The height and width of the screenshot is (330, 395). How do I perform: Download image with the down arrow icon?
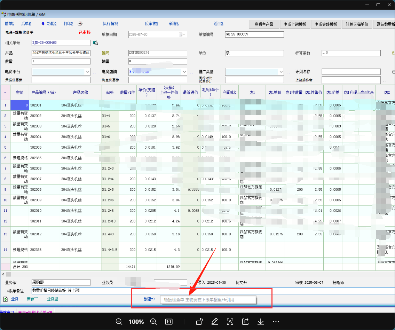click(x=261, y=322)
